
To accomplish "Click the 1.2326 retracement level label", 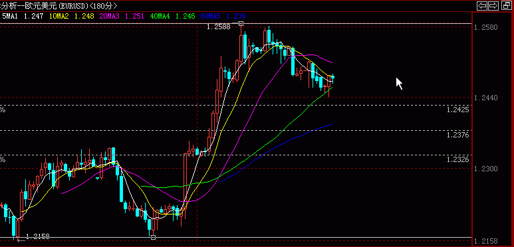I will pyautogui.click(x=457, y=159).
